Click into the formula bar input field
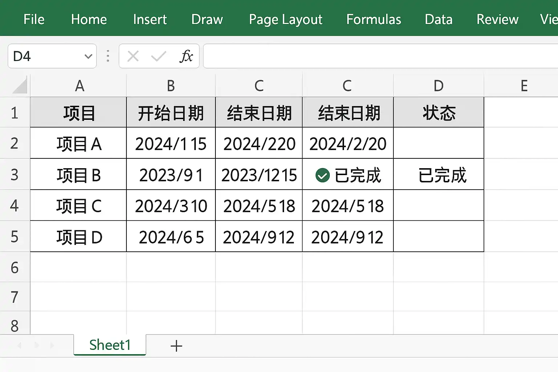 pos(380,56)
